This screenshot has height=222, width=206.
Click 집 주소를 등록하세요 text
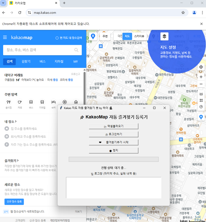[x=24, y=129]
